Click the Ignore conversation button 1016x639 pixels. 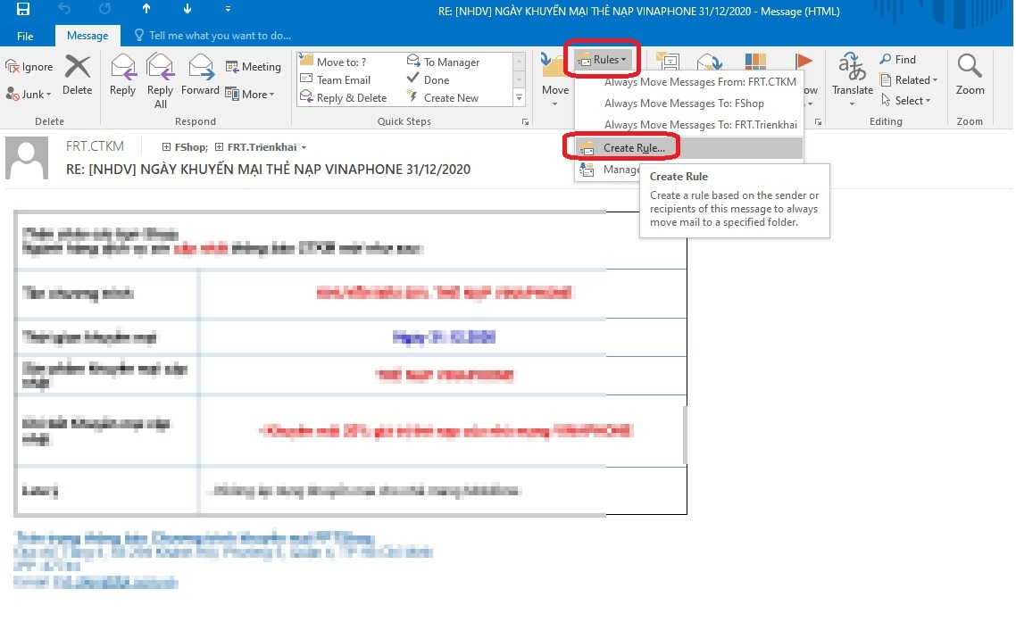point(29,66)
